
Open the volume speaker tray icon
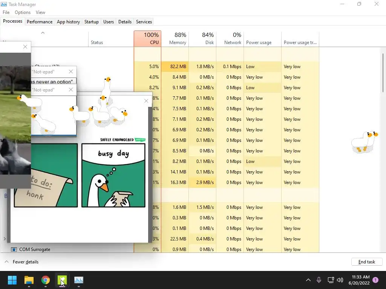(x=340, y=280)
